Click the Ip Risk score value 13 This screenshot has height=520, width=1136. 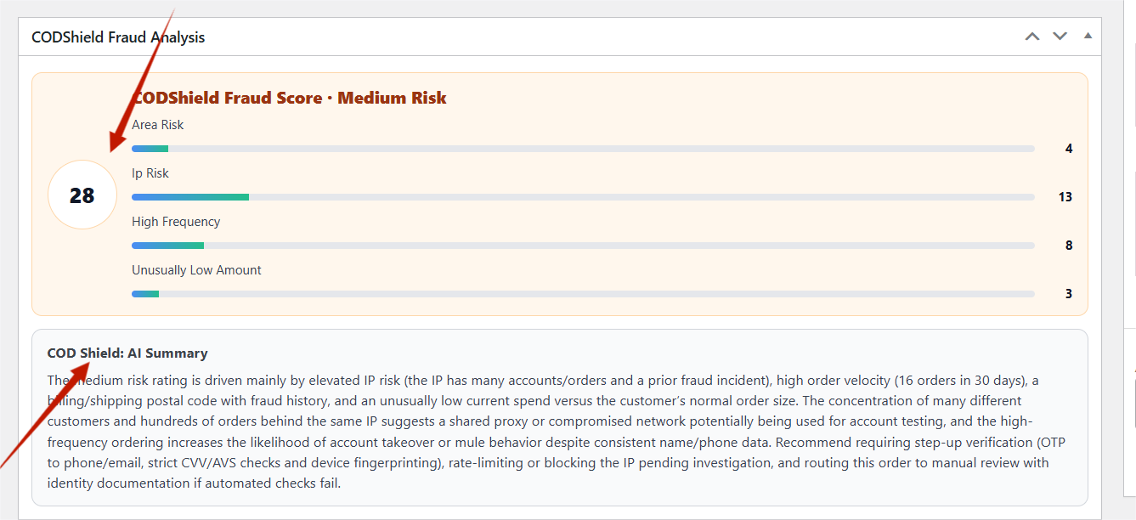[x=1065, y=197]
